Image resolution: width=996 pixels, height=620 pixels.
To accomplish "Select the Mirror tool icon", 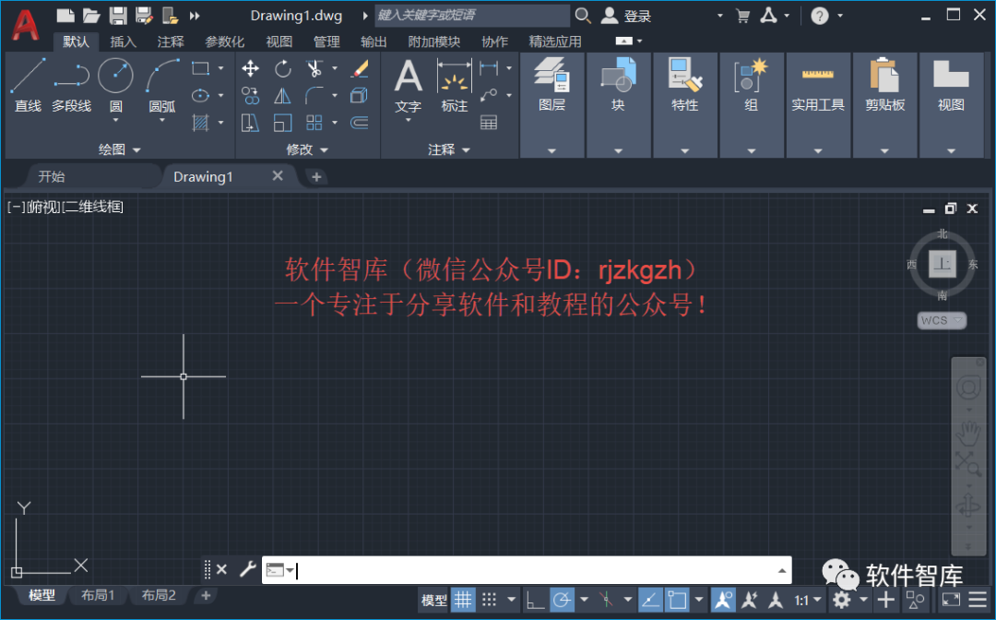I will click(x=283, y=95).
